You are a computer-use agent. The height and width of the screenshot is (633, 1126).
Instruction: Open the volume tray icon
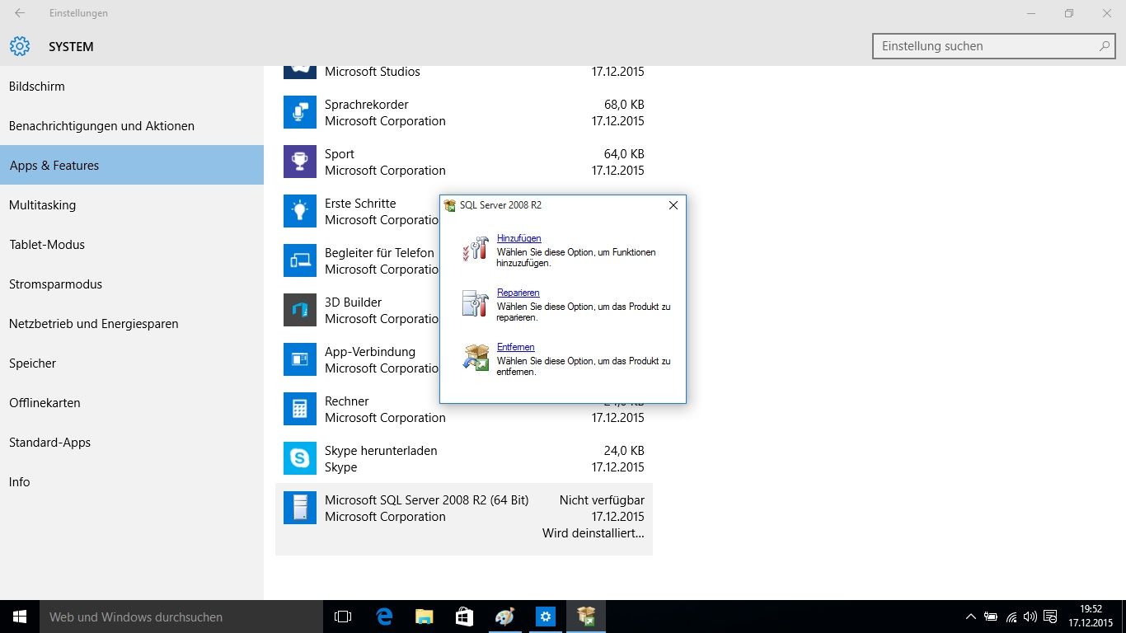(1030, 617)
